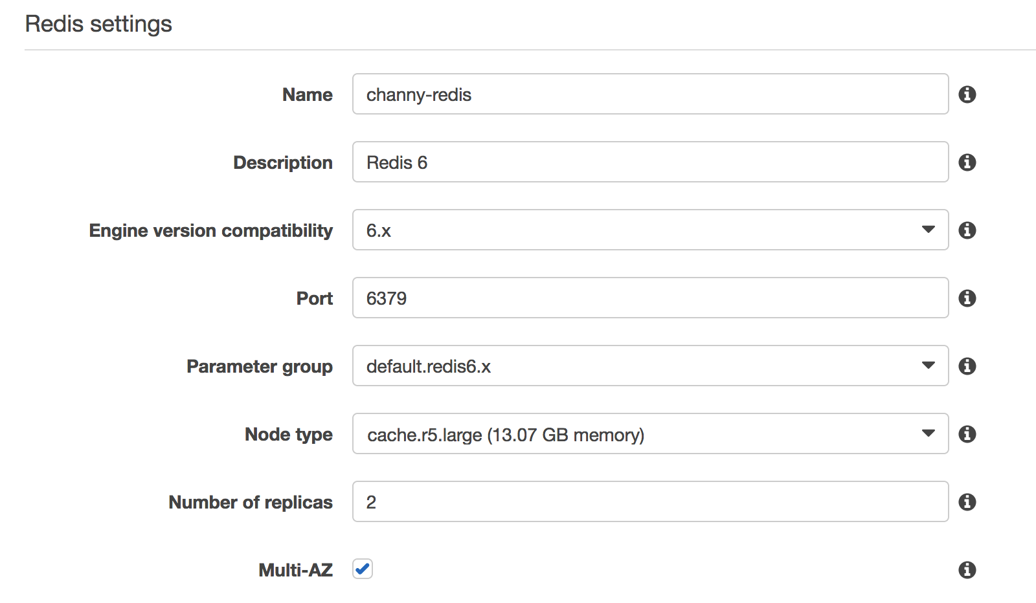Show info for the Description field
The width and height of the screenshot is (1036, 603).
(x=967, y=162)
